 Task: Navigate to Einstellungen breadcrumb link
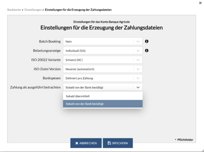33,10
